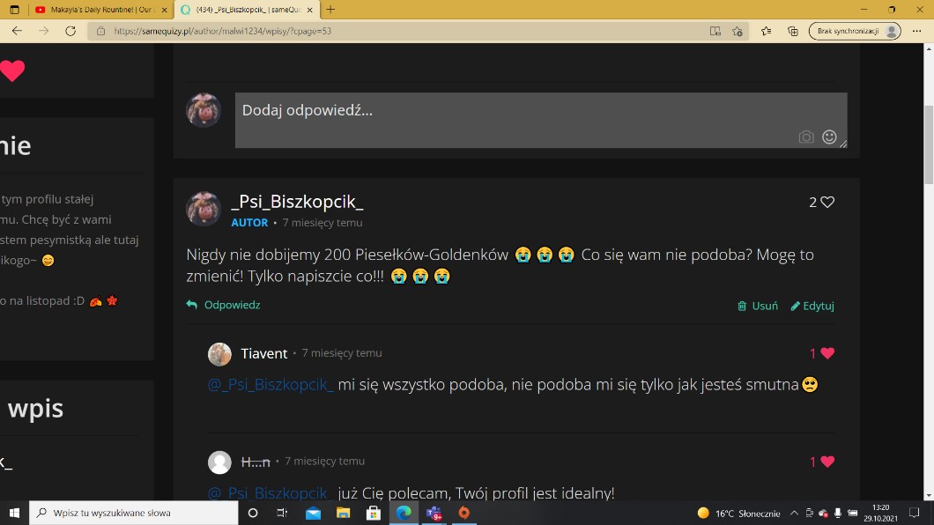Click Edytuj to edit the post

coord(812,306)
